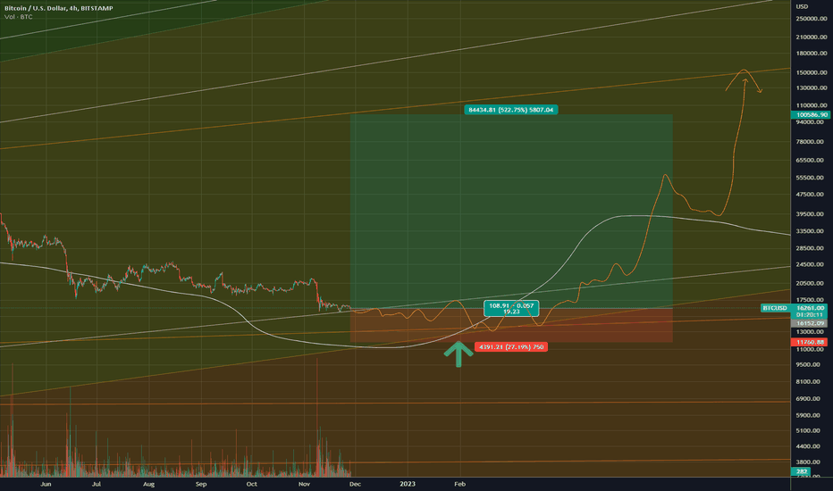The height and width of the screenshot is (491, 833).
Task: Select the gray 16152.09 price tag
Action: (810, 323)
